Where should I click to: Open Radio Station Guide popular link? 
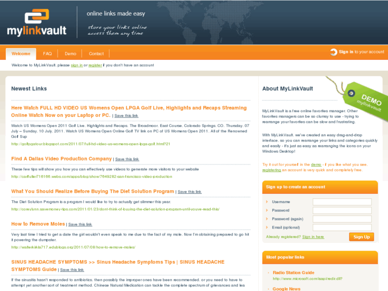(294, 273)
